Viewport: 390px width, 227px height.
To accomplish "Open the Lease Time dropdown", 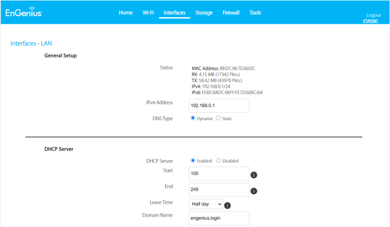I will coord(206,204).
